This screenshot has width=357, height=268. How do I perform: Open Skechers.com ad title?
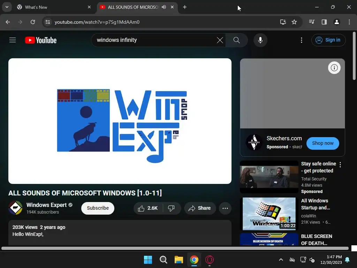pos(284,138)
